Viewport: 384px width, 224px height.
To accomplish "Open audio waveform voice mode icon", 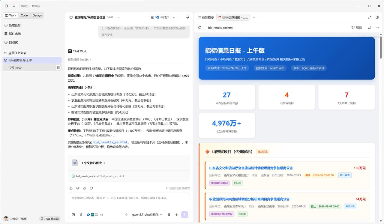I will [176, 214].
